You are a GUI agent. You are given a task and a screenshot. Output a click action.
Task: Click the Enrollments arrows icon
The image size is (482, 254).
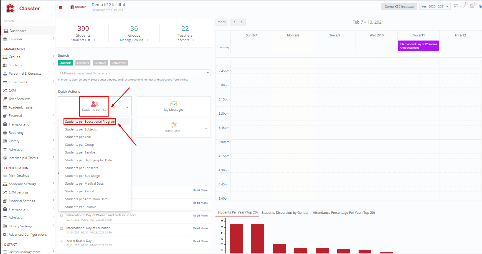[5, 82]
